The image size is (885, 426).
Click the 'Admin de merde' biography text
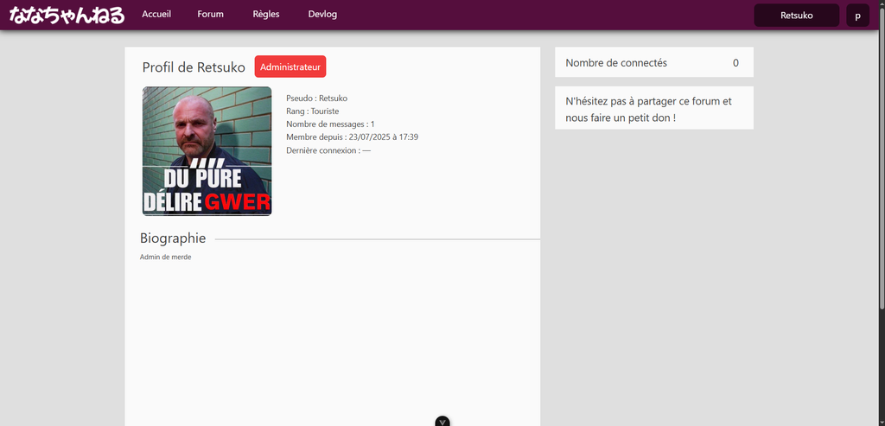point(166,258)
